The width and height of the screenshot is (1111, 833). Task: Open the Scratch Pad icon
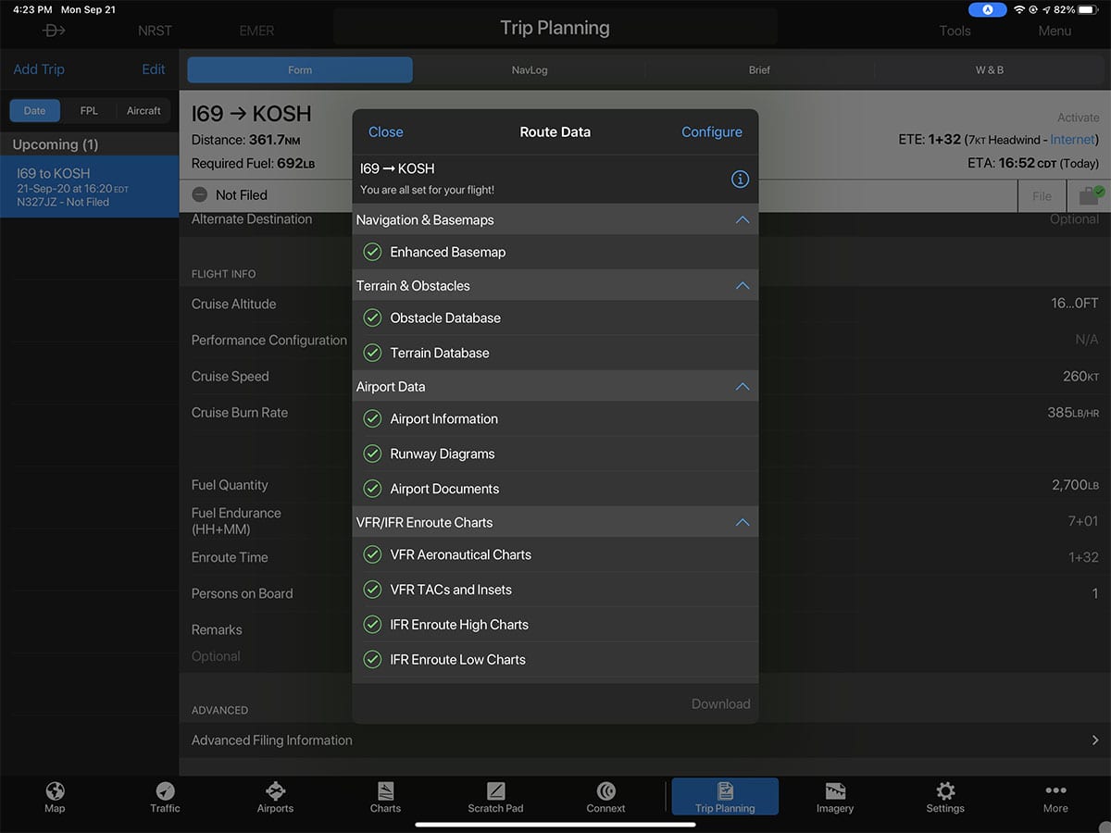pos(495,791)
